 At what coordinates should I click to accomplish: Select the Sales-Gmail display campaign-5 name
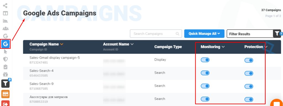[55, 58]
